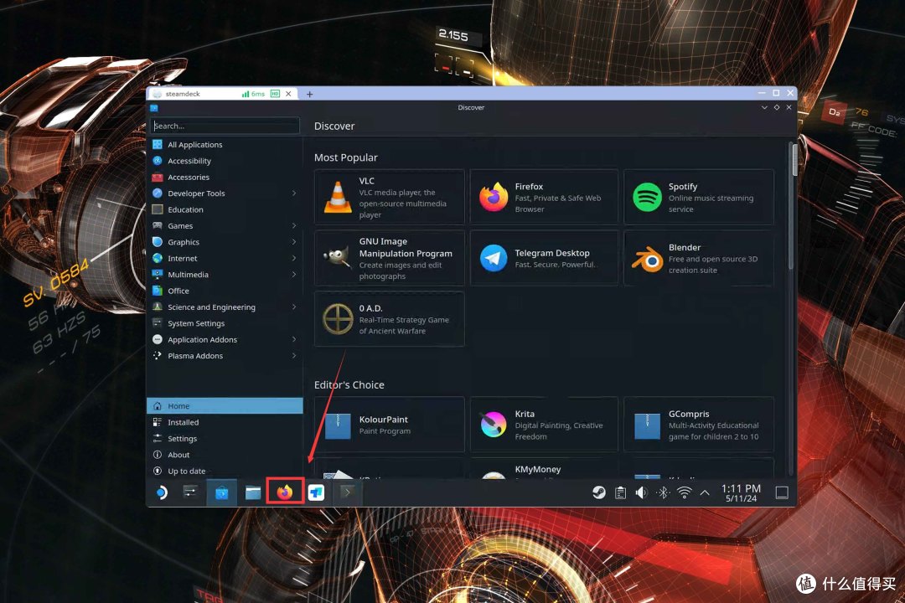
Task: Open the About page
Action: pyautogui.click(x=225, y=455)
